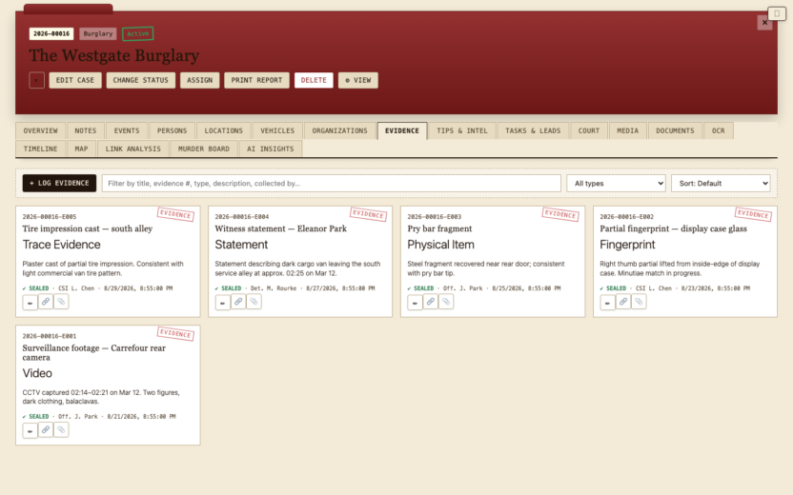Click paperclip attach icon on Tire impression card
Screen dimensions: 793x495
click(61, 302)
